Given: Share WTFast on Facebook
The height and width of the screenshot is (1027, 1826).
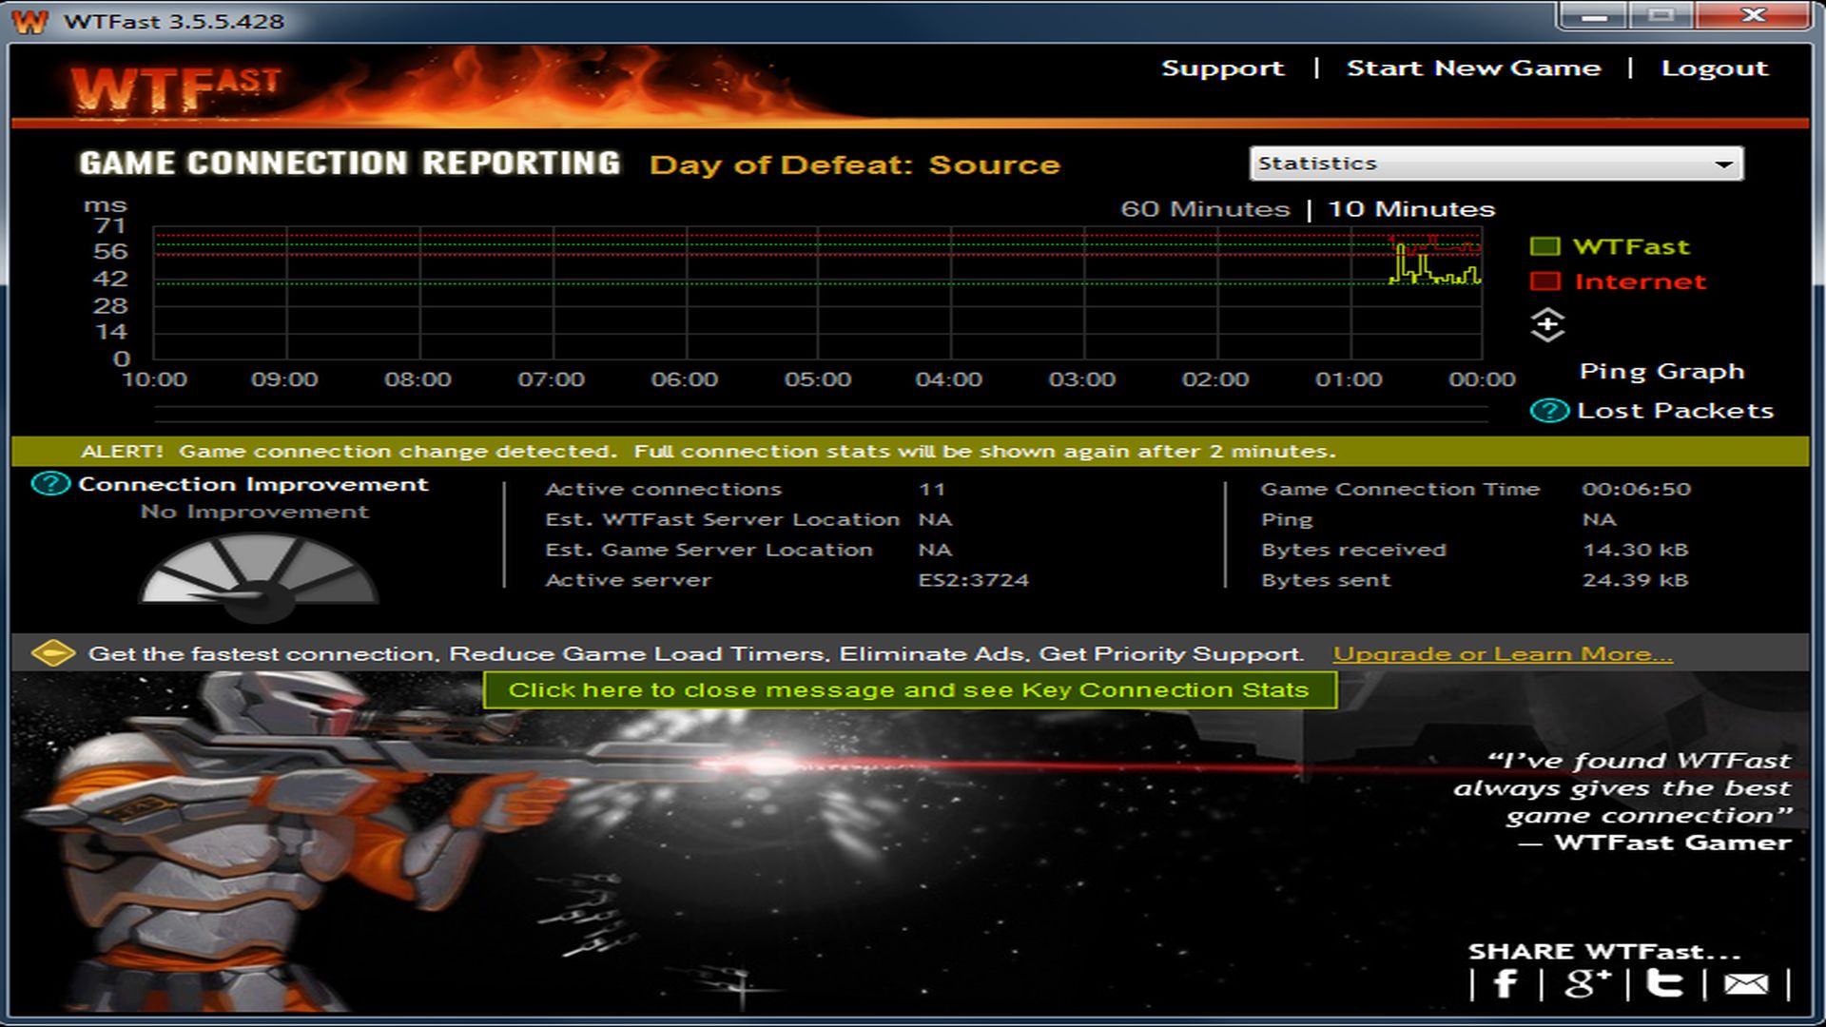Looking at the screenshot, I should 1505,983.
